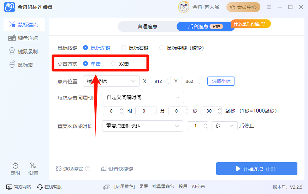Increase the hours (时) value
308x194 pixels.
point(122,109)
